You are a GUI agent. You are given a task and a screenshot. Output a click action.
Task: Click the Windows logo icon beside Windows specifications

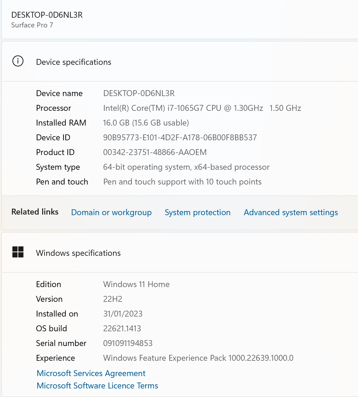pyautogui.click(x=18, y=252)
